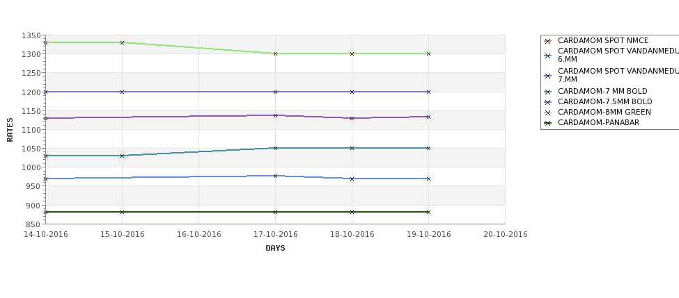
Task: Click the Vandanmedu 7.MM legend marker
Action: [548, 76]
